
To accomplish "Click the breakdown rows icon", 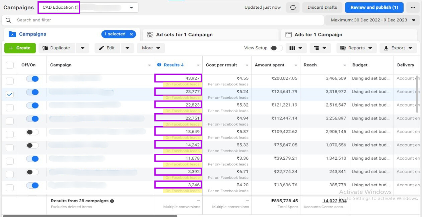I will pyautogui.click(x=320, y=48).
